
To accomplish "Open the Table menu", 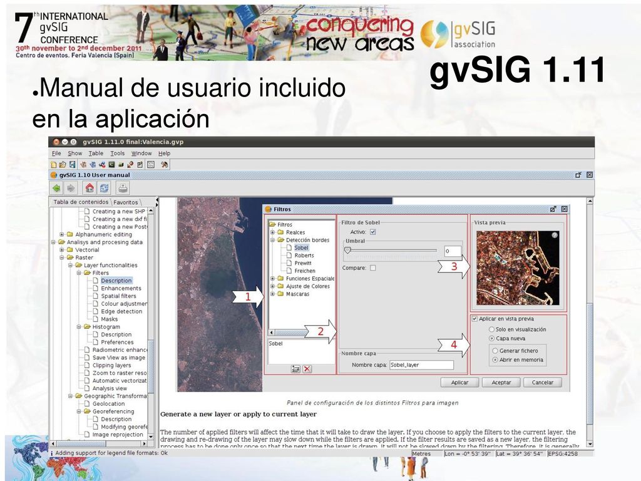I will click(96, 153).
